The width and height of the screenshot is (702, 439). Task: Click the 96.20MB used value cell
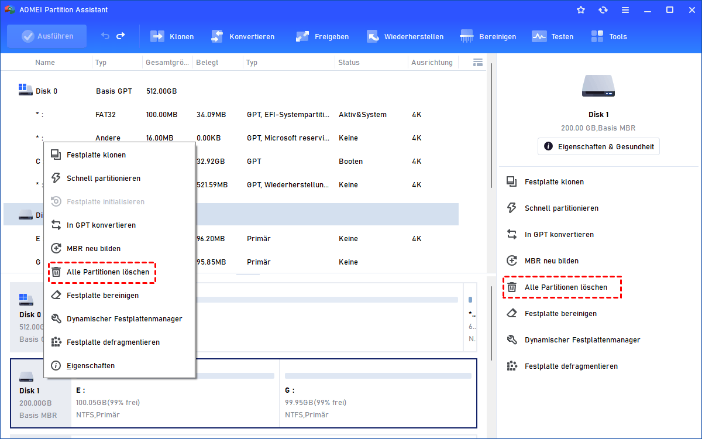pos(212,239)
